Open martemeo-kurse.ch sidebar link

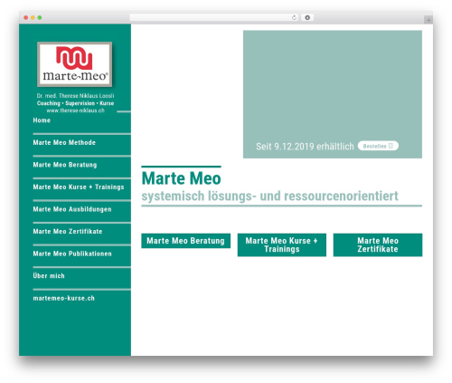[63, 298]
